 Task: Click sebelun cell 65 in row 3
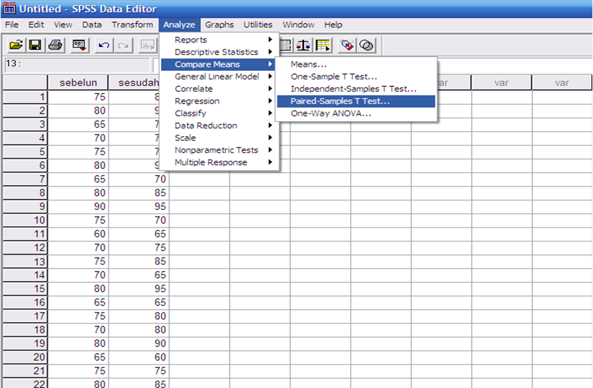click(x=78, y=124)
